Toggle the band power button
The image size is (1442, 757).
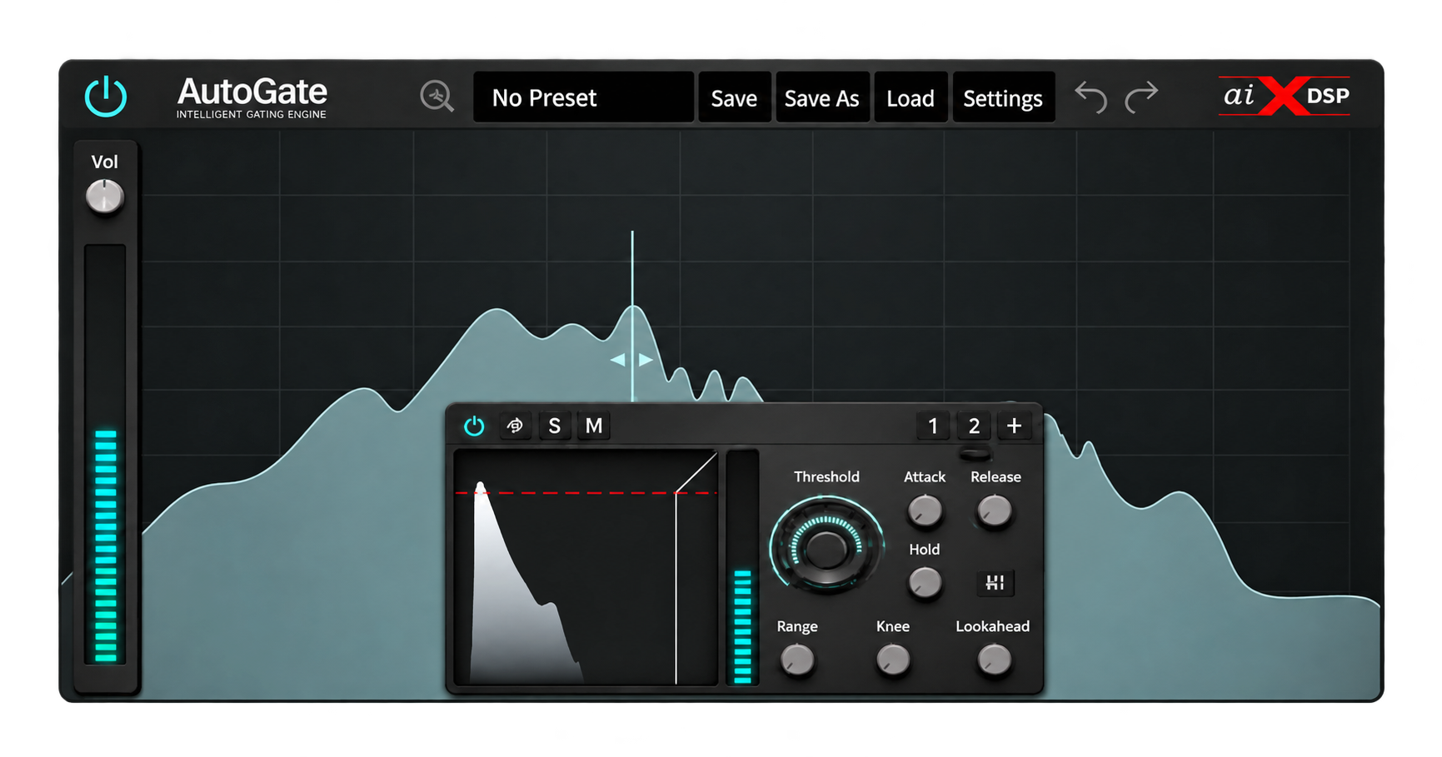pyautogui.click(x=474, y=426)
